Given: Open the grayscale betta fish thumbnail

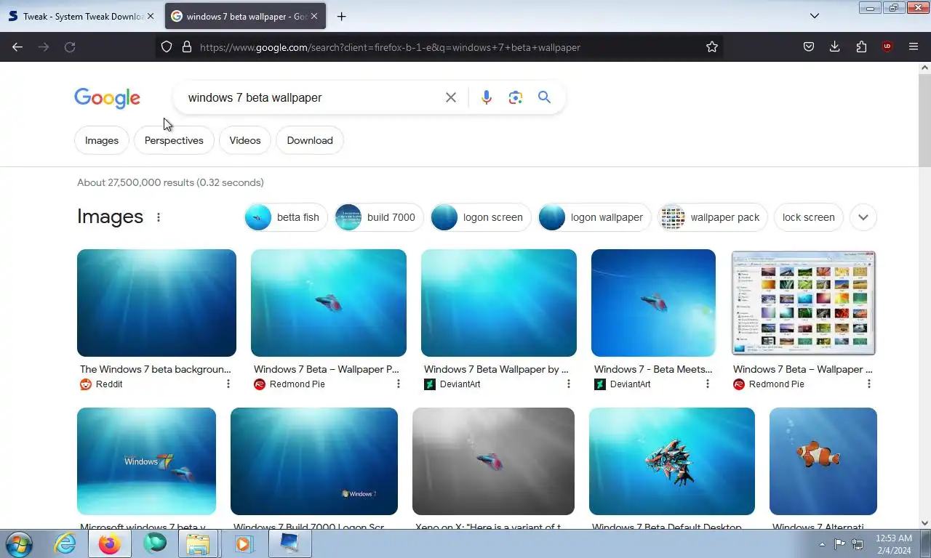Looking at the screenshot, I should point(493,461).
